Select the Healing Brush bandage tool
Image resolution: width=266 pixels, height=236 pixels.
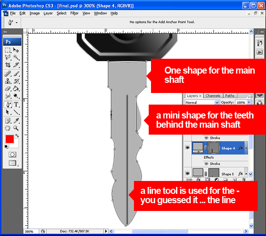tap(8, 74)
